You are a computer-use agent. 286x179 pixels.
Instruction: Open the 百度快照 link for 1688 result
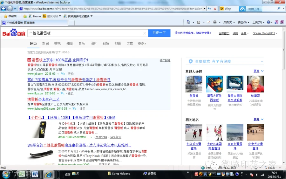coord(101,137)
